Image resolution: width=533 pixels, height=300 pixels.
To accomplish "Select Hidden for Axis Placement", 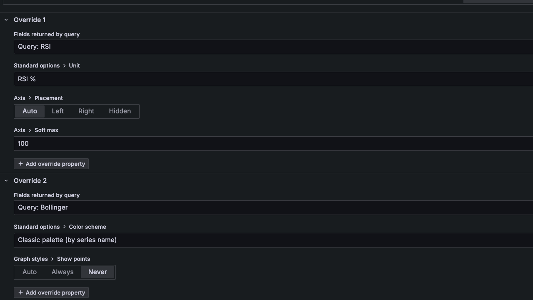I will click(120, 111).
